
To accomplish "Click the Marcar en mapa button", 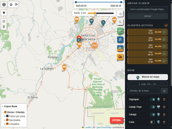I will click(x=147, y=77).
